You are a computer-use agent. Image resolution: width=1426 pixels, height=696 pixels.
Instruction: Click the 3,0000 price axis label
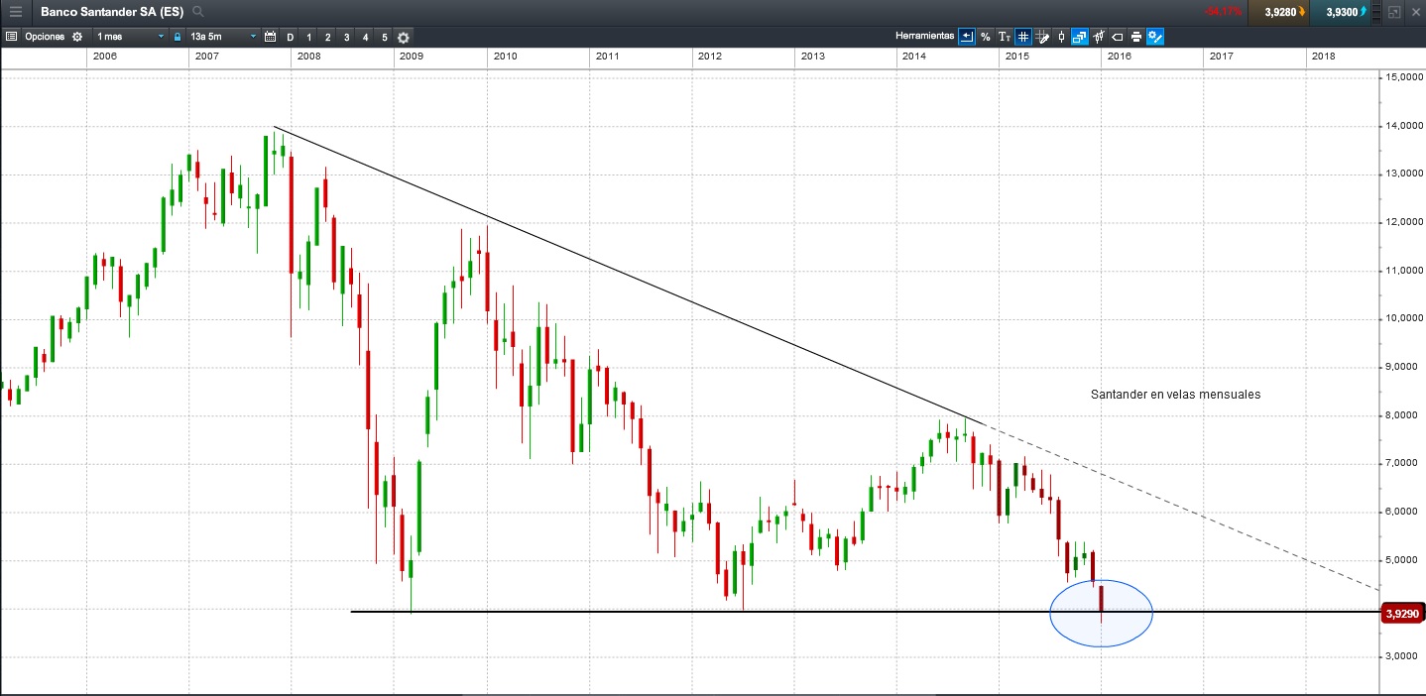(x=1404, y=657)
